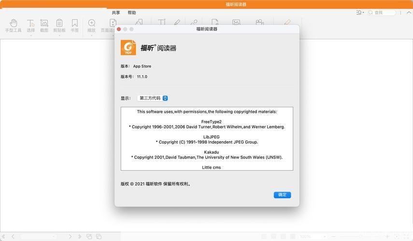Select the Hand tool in the toolbar
The height and width of the screenshot is (241, 413).
tap(14, 23)
